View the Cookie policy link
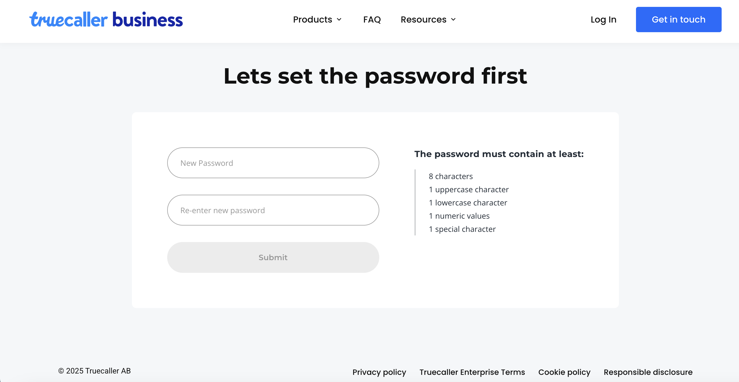 tap(564, 372)
